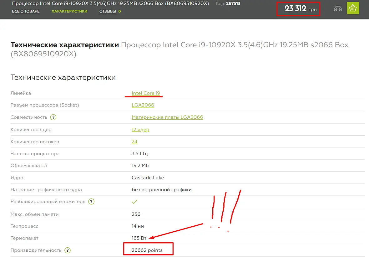Click the product code 267513

point(233,3)
